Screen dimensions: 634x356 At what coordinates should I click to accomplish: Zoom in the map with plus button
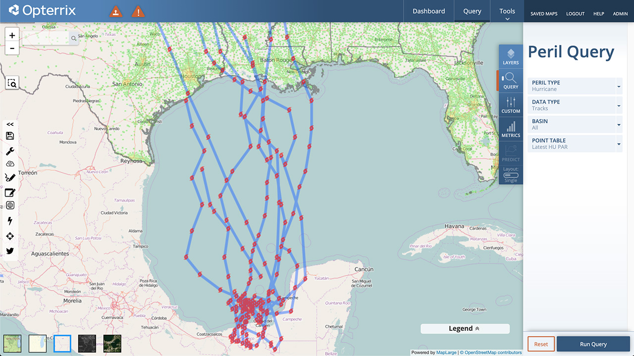click(x=12, y=35)
